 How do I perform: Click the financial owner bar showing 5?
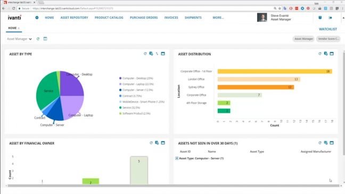tap(139, 170)
